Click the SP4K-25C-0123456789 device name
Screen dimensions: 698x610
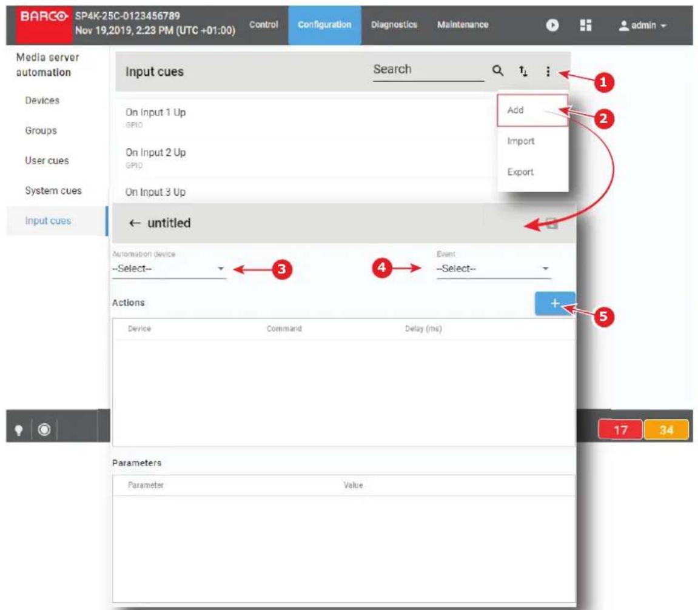(x=127, y=16)
